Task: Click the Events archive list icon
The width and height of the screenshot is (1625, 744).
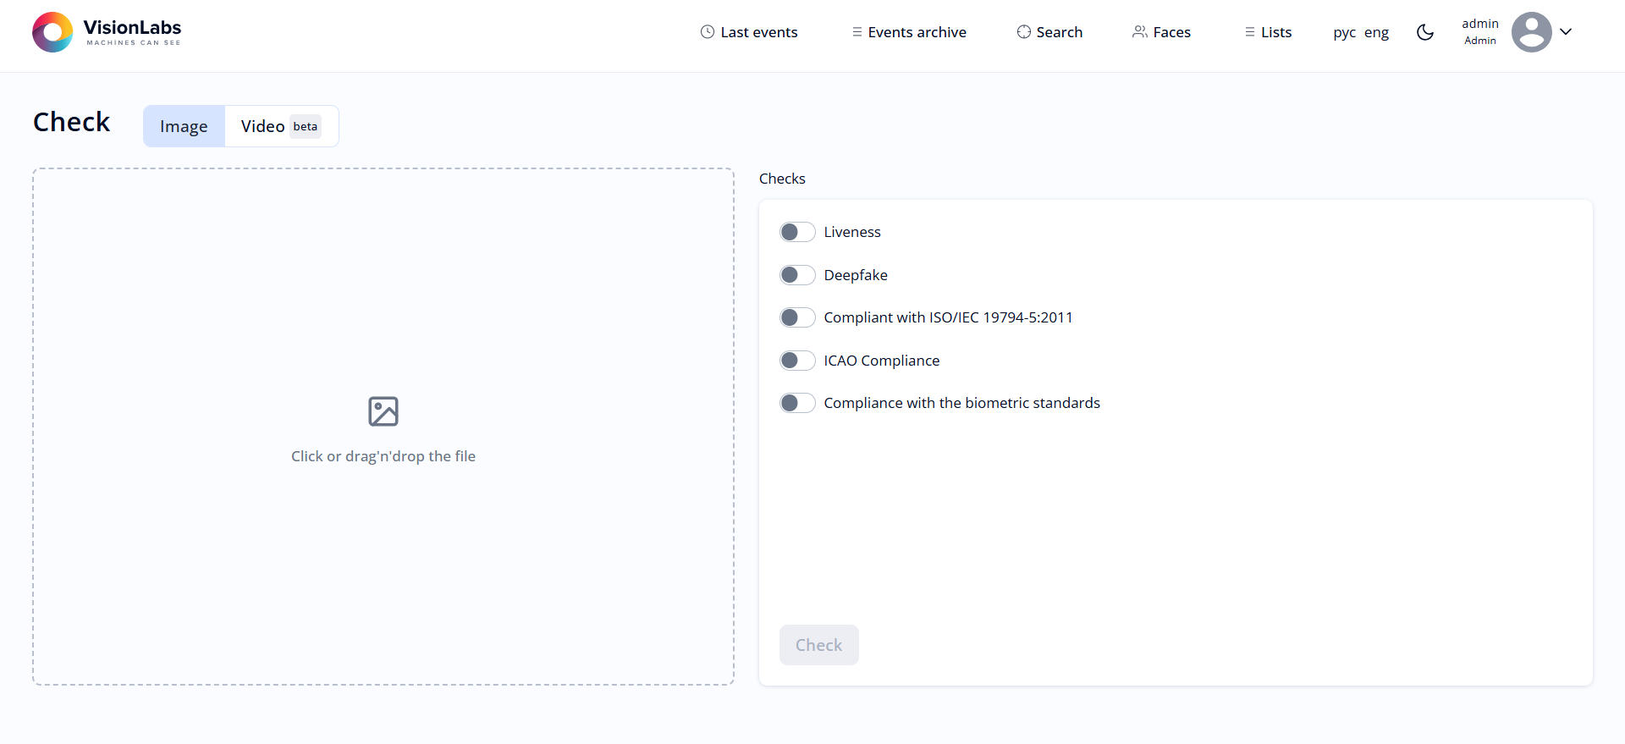Action: (857, 32)
